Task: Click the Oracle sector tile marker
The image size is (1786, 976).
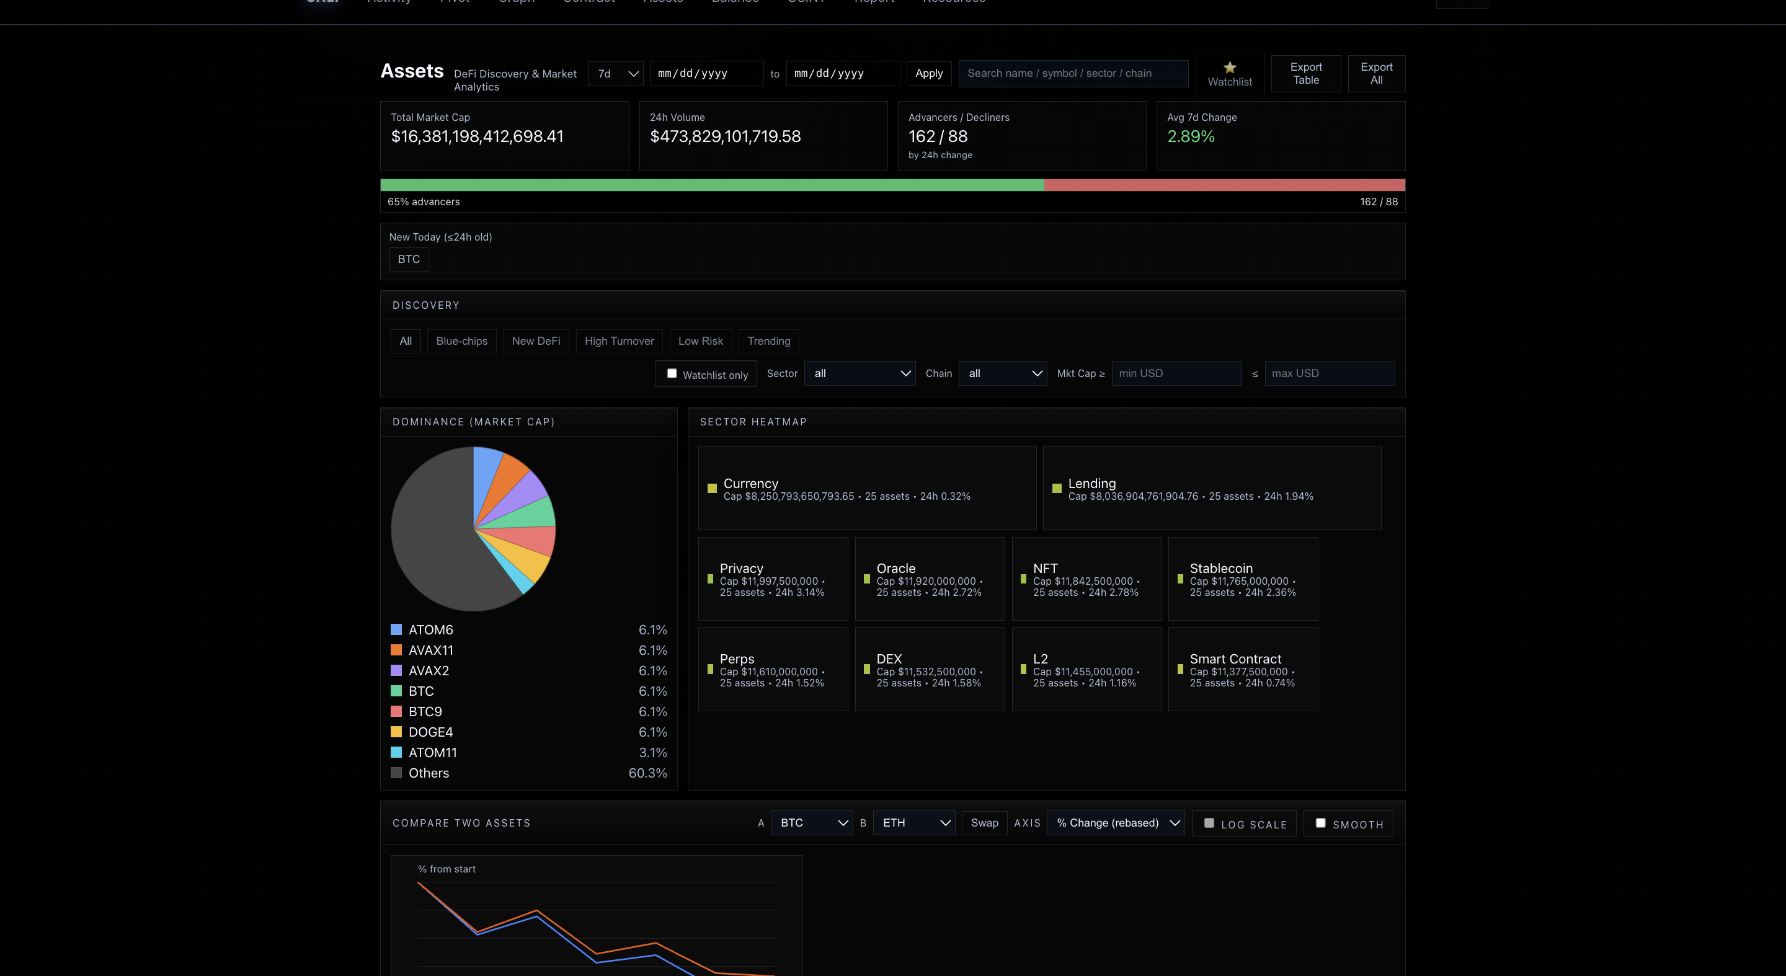Action: (867, 579)
